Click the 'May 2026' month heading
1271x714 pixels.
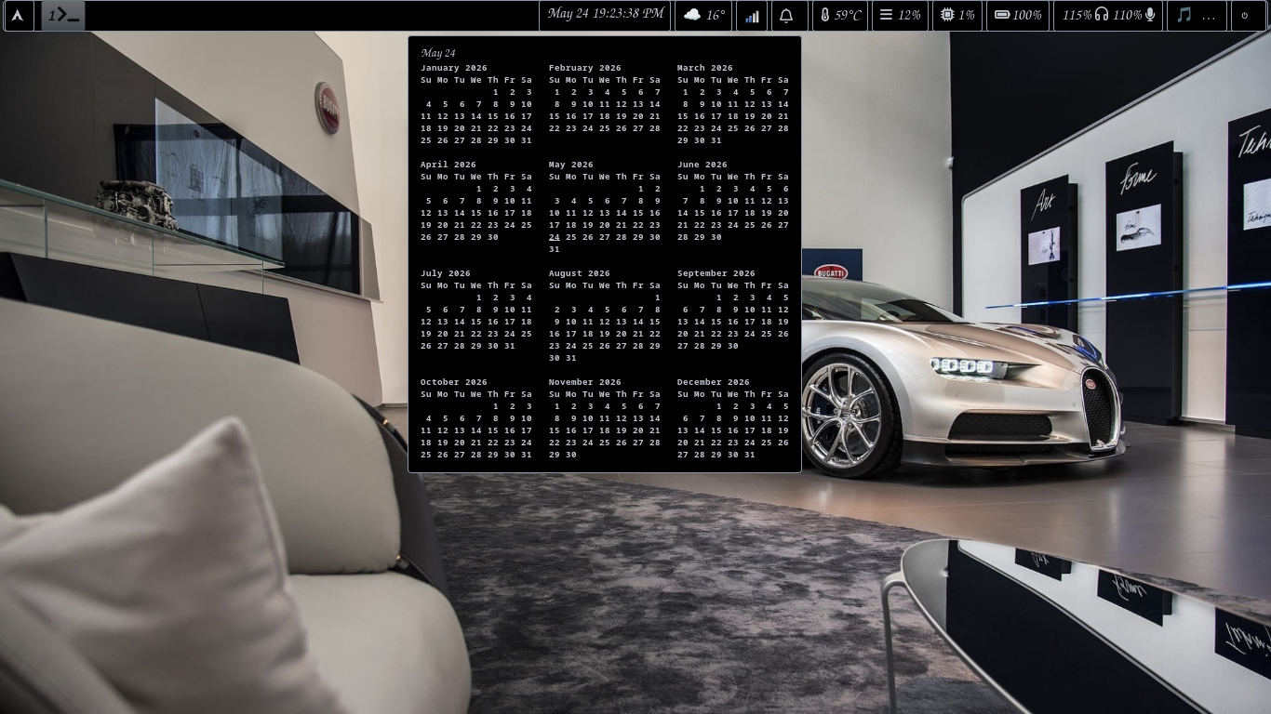coord(571,165)
